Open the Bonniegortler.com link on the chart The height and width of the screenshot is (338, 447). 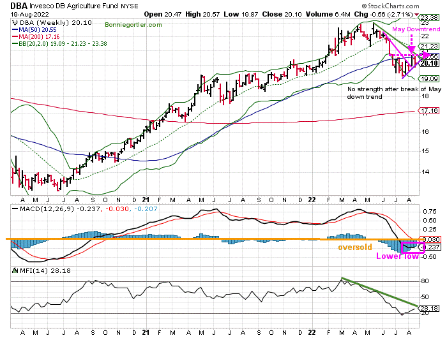click(x=133, y=25)
